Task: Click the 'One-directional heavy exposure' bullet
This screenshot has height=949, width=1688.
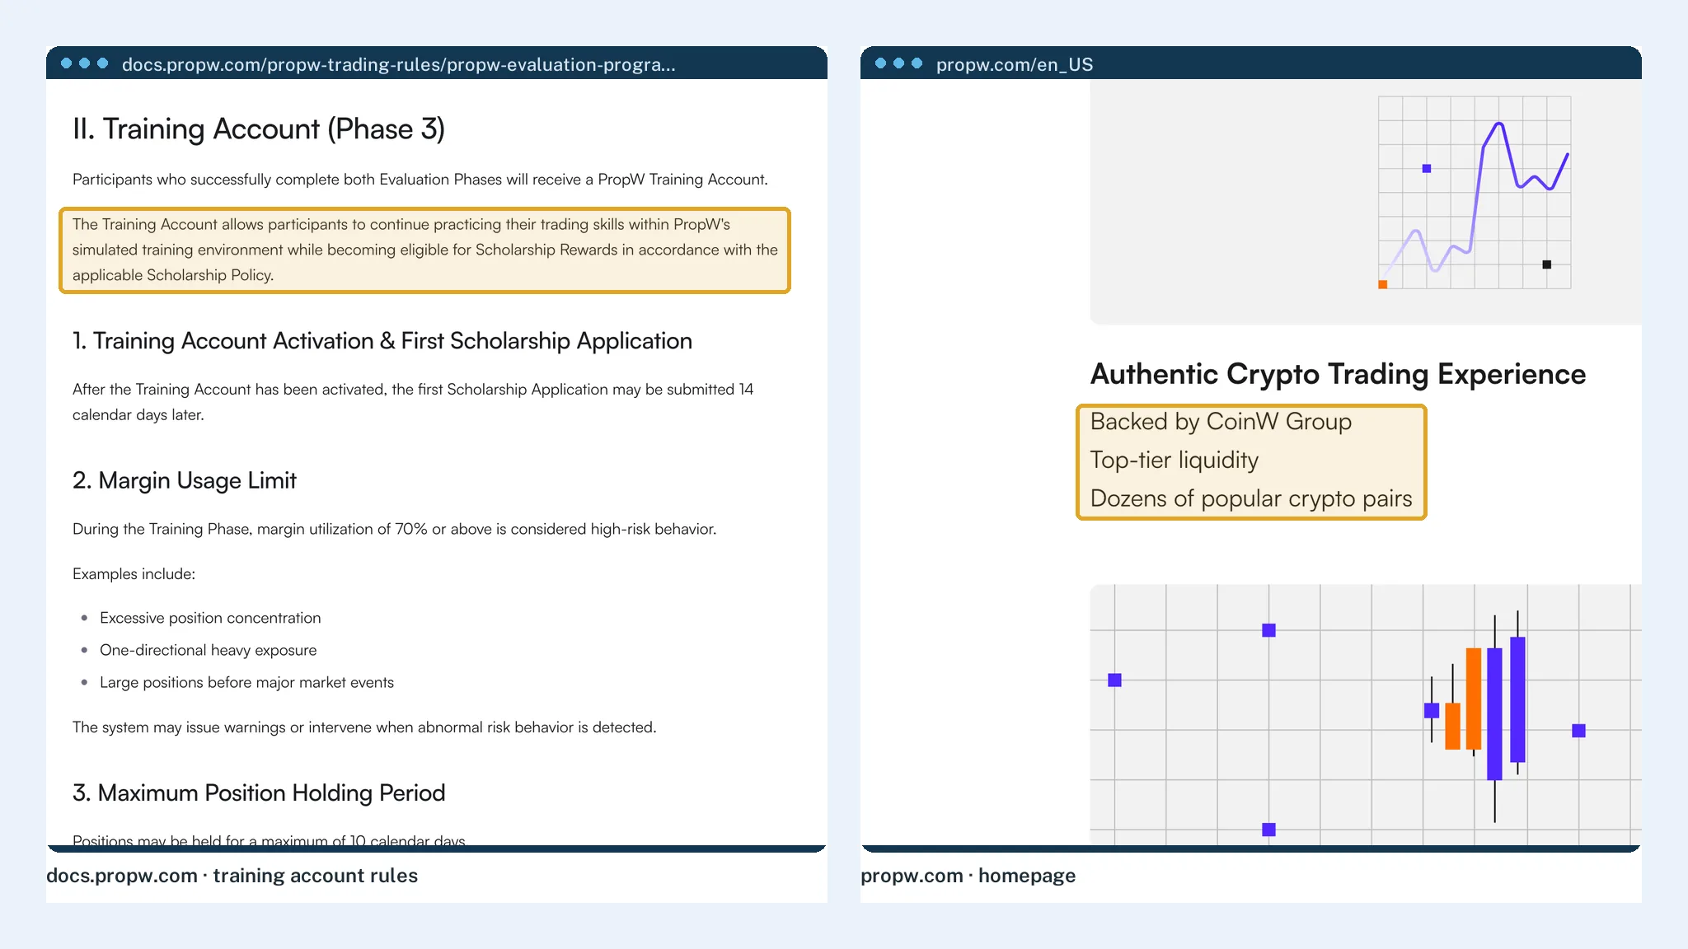Action: tap(209, 650)
